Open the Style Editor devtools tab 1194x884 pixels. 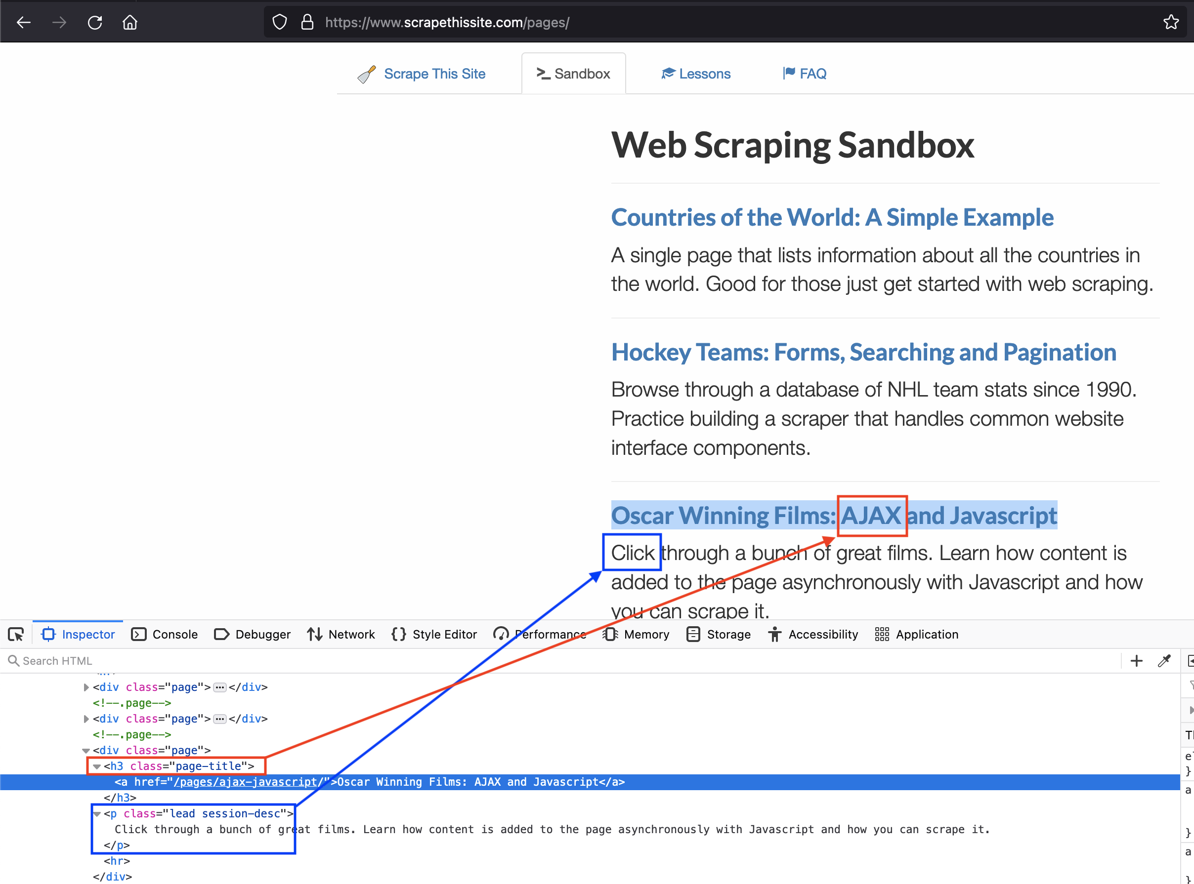point(434,635)
